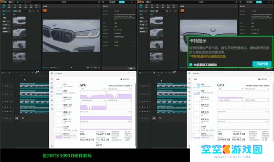The height and width of the screenshot is (162, 274).
Task: Click the 开启代理 button
Action: click(262, 64)
